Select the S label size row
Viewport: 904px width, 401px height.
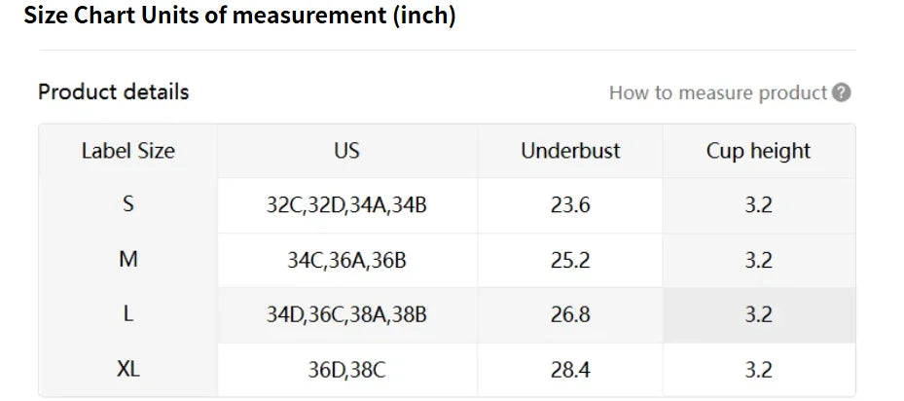coord(128,205)
